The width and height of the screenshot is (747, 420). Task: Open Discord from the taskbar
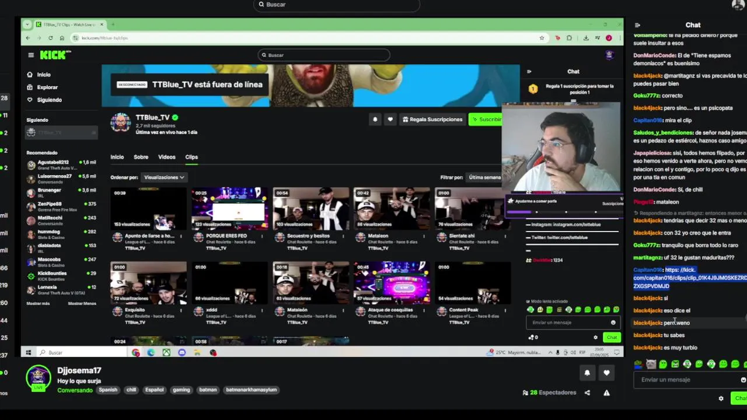181,352
